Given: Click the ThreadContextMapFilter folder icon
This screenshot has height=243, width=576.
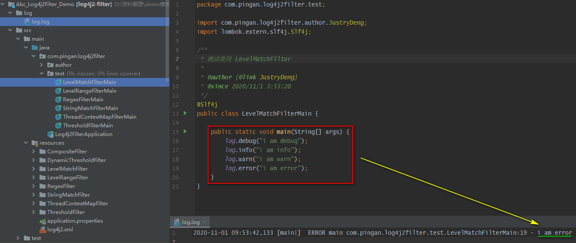Looking at the screenshot, I should pyautogui.click(x=43, y=204).
